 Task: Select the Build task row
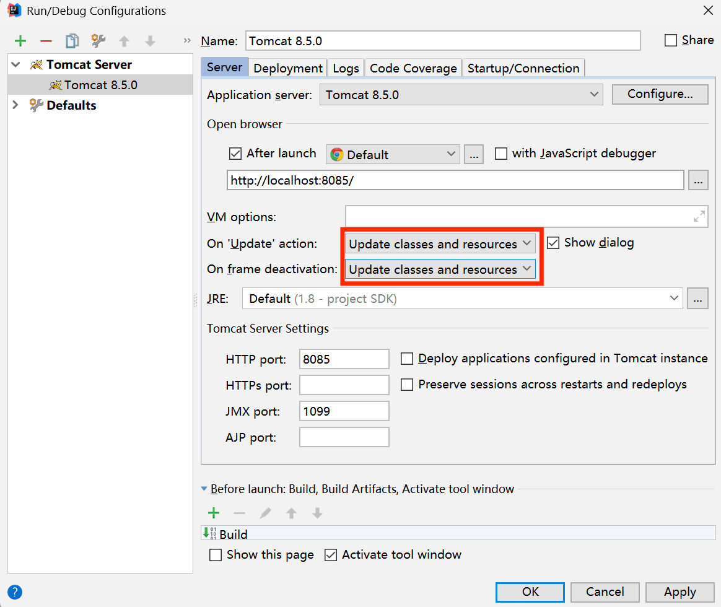pyautogui.click(x=458, y=533)
